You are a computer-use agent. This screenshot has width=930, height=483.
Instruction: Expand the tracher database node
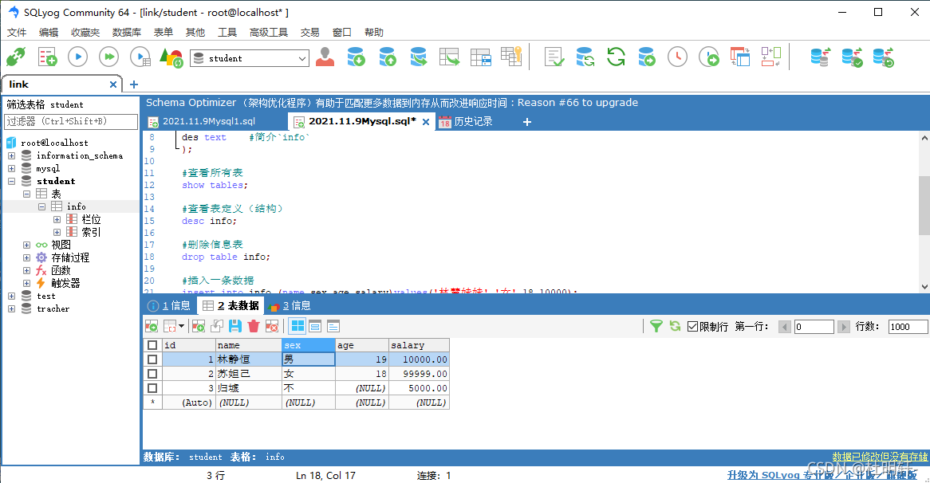coord(11,308)
